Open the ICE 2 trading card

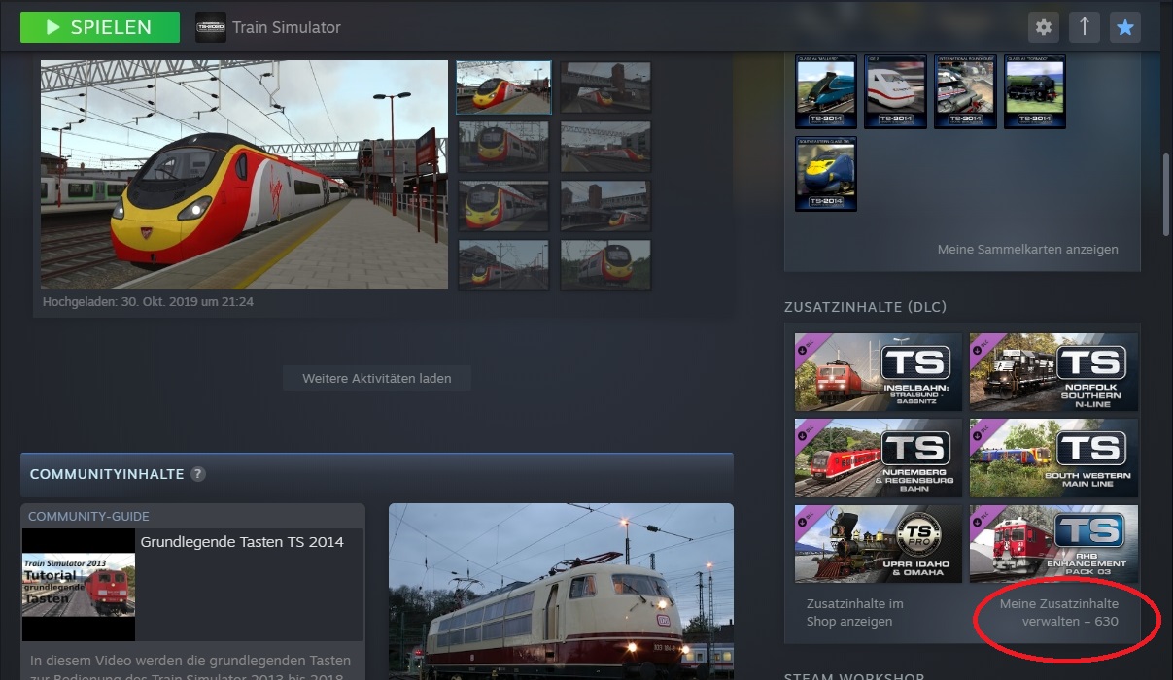895,91
